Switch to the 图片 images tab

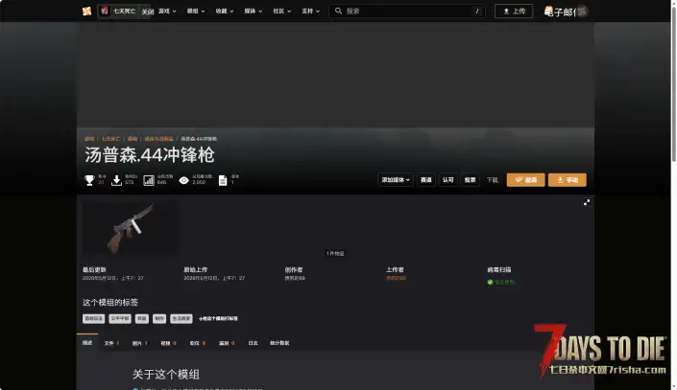140,343
